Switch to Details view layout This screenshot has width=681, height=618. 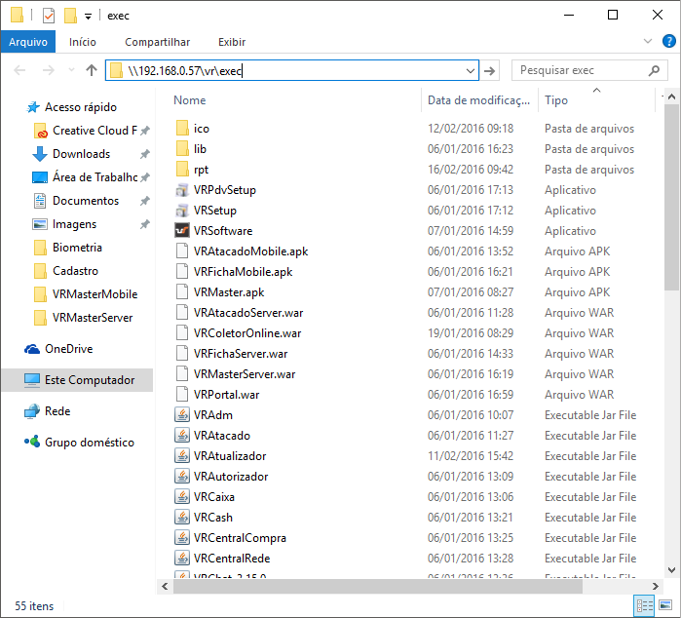[644, 605]
